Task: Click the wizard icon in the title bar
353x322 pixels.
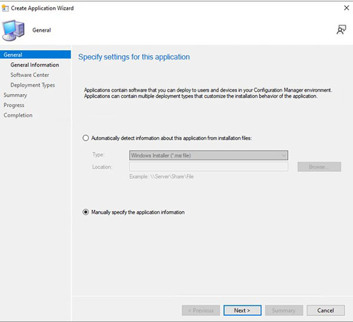Action: [6, 8]
